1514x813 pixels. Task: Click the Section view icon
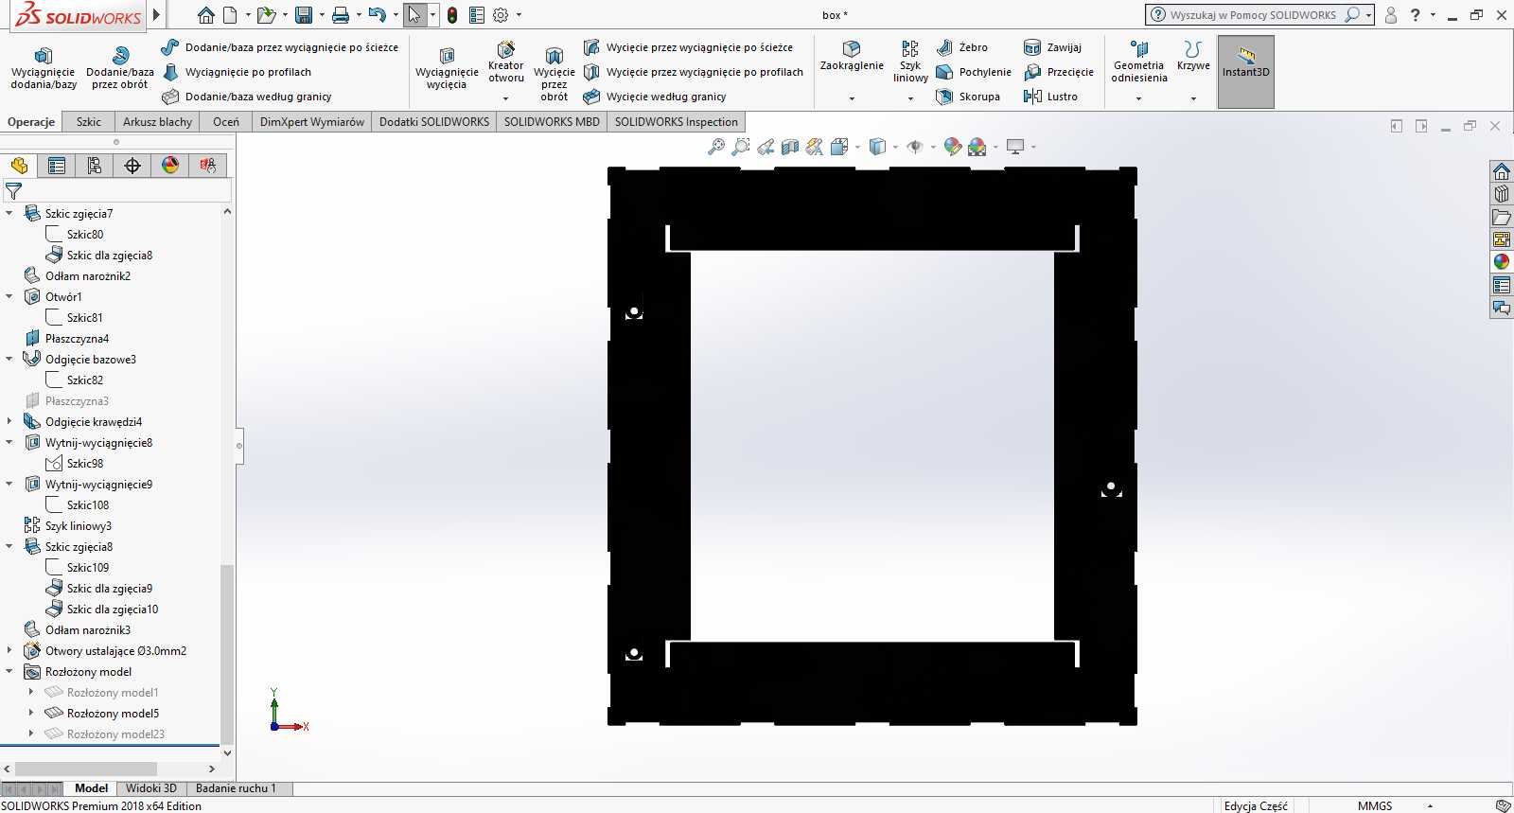point(790,147)
